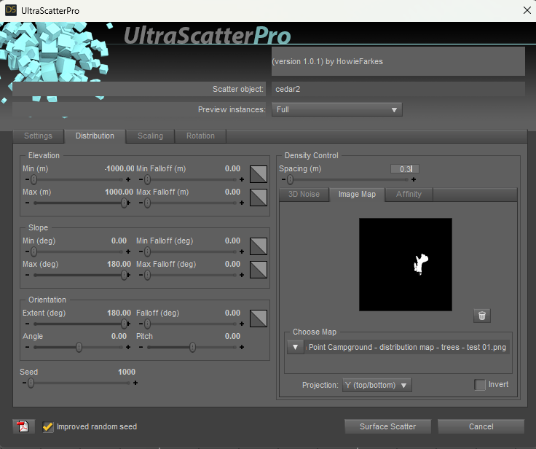Decrease Elevation Min (m) with minus

pos(27,179)
